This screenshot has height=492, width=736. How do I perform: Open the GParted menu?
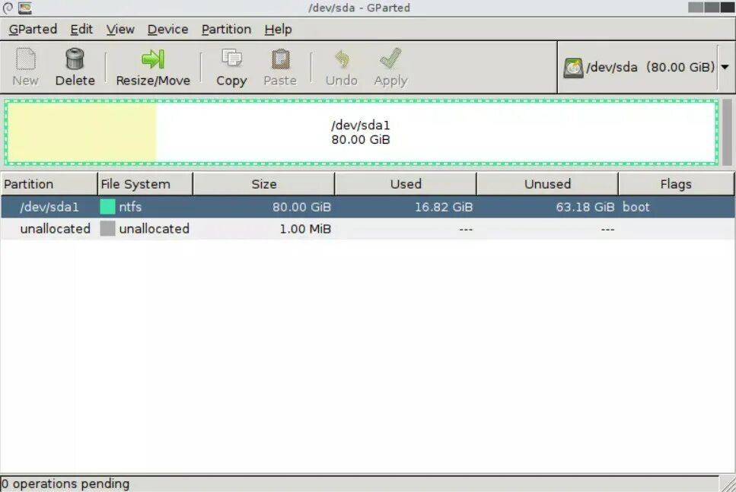(x=33, y=29)
